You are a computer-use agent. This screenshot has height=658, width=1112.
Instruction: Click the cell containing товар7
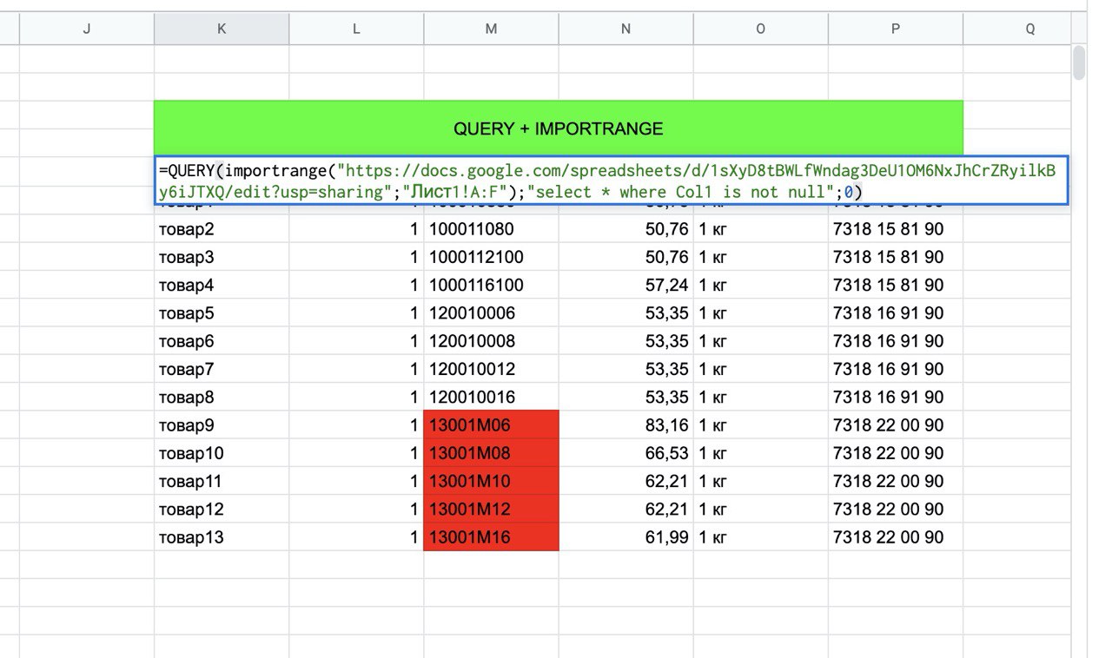coord(221,369)
